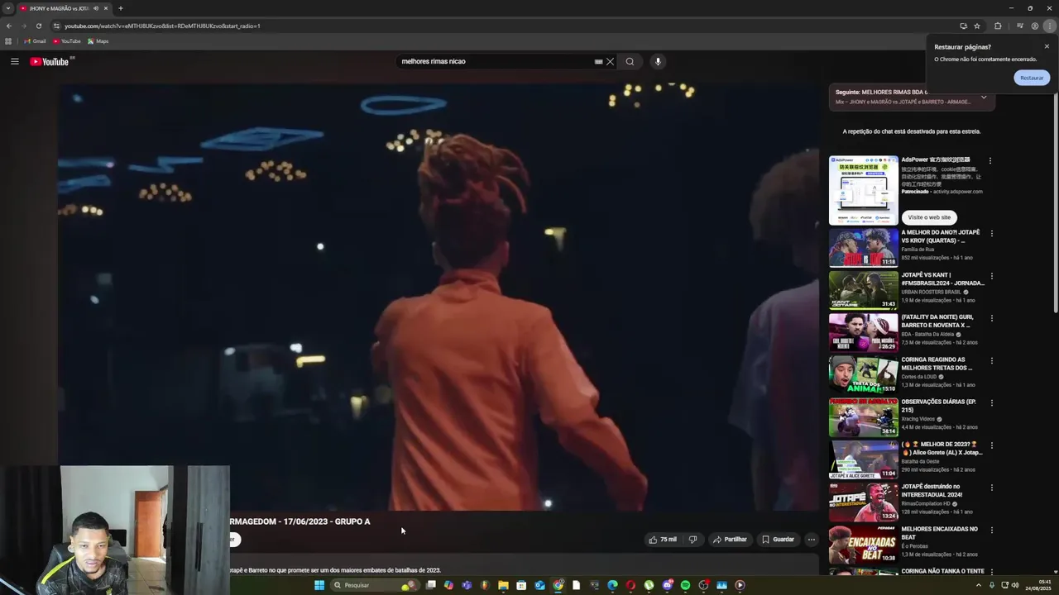Open Gmail bookmark
This screenshot has height=595, width=1059.
click(x=35, y=41)
